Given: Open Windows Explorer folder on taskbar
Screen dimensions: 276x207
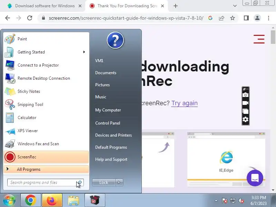Looking at the screenshot, I should [x=73, y=200].
